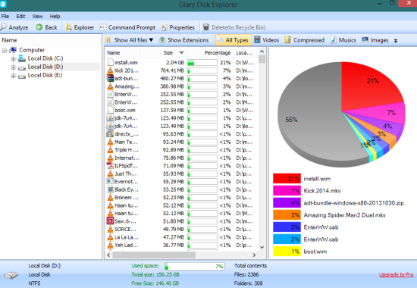Click VLC icon for Kick 201... file

(x=110, y=70)
